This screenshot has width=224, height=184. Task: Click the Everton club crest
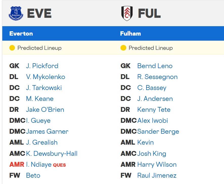pos(15,12)
